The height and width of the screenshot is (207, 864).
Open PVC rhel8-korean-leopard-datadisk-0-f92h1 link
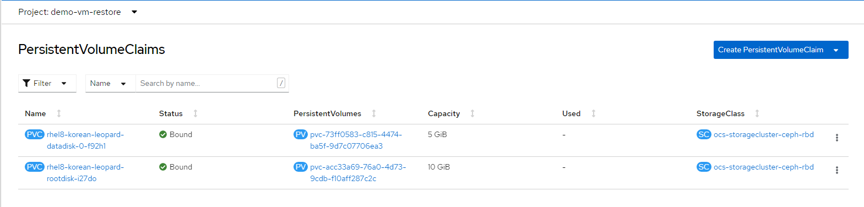[85, 140]
